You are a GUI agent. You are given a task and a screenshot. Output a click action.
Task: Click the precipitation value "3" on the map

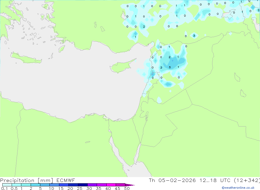coord(194,36)
